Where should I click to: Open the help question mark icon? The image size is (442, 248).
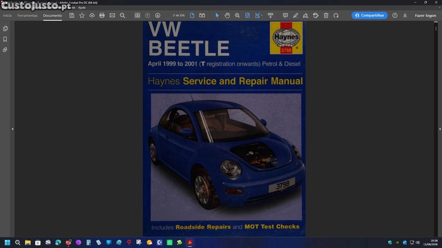395,15
